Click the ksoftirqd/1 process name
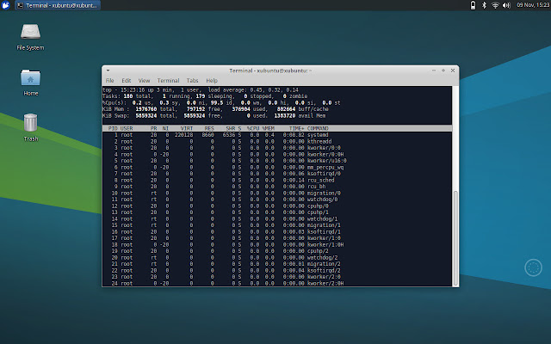The image size is (551, 344). click(324, 232)
